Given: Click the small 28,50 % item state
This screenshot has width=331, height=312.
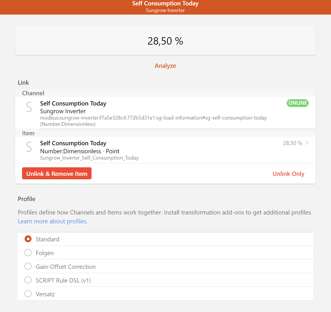Looking at the screenshot, I should pyautogui.click(x=292, y=143).
